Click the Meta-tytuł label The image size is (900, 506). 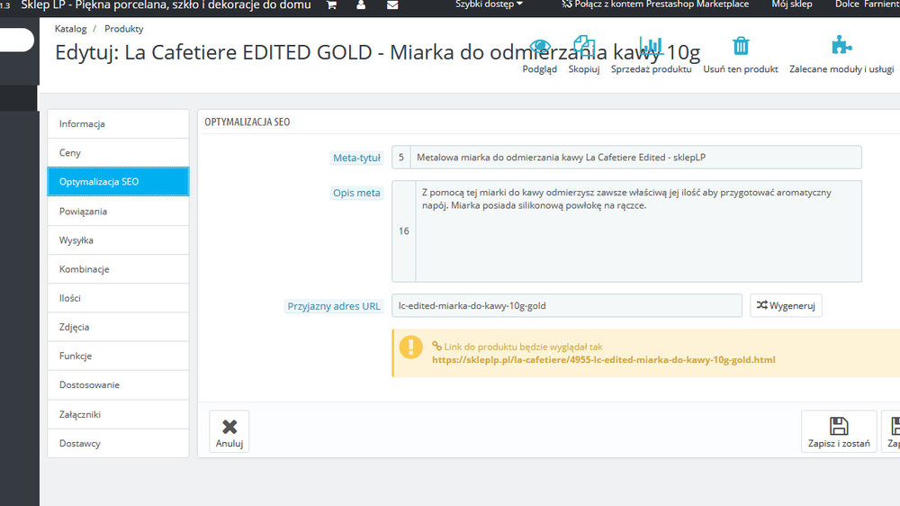point(356,158)
